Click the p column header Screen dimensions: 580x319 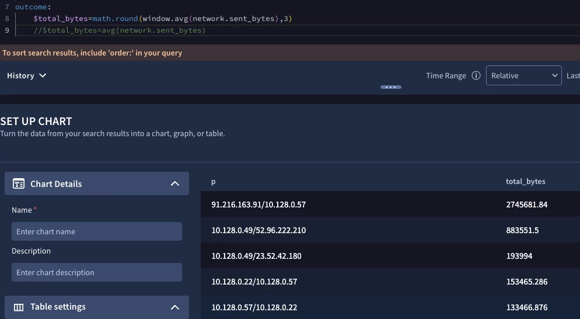pos(214,182)
